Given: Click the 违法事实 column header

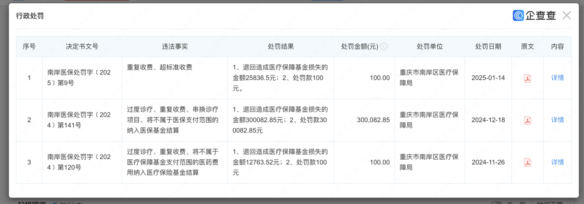Looking at the screenshot, I should [175, 47].
